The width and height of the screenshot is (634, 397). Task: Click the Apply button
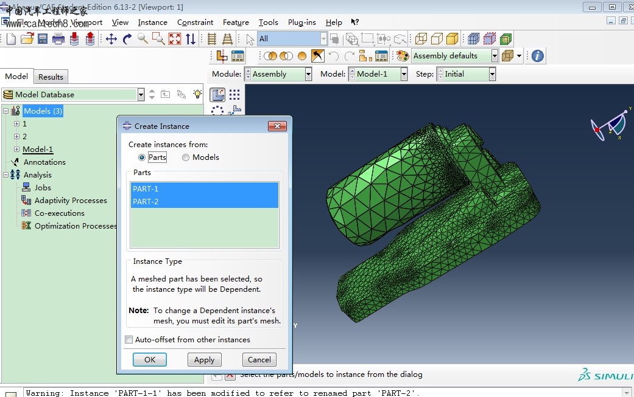point(204,359)
